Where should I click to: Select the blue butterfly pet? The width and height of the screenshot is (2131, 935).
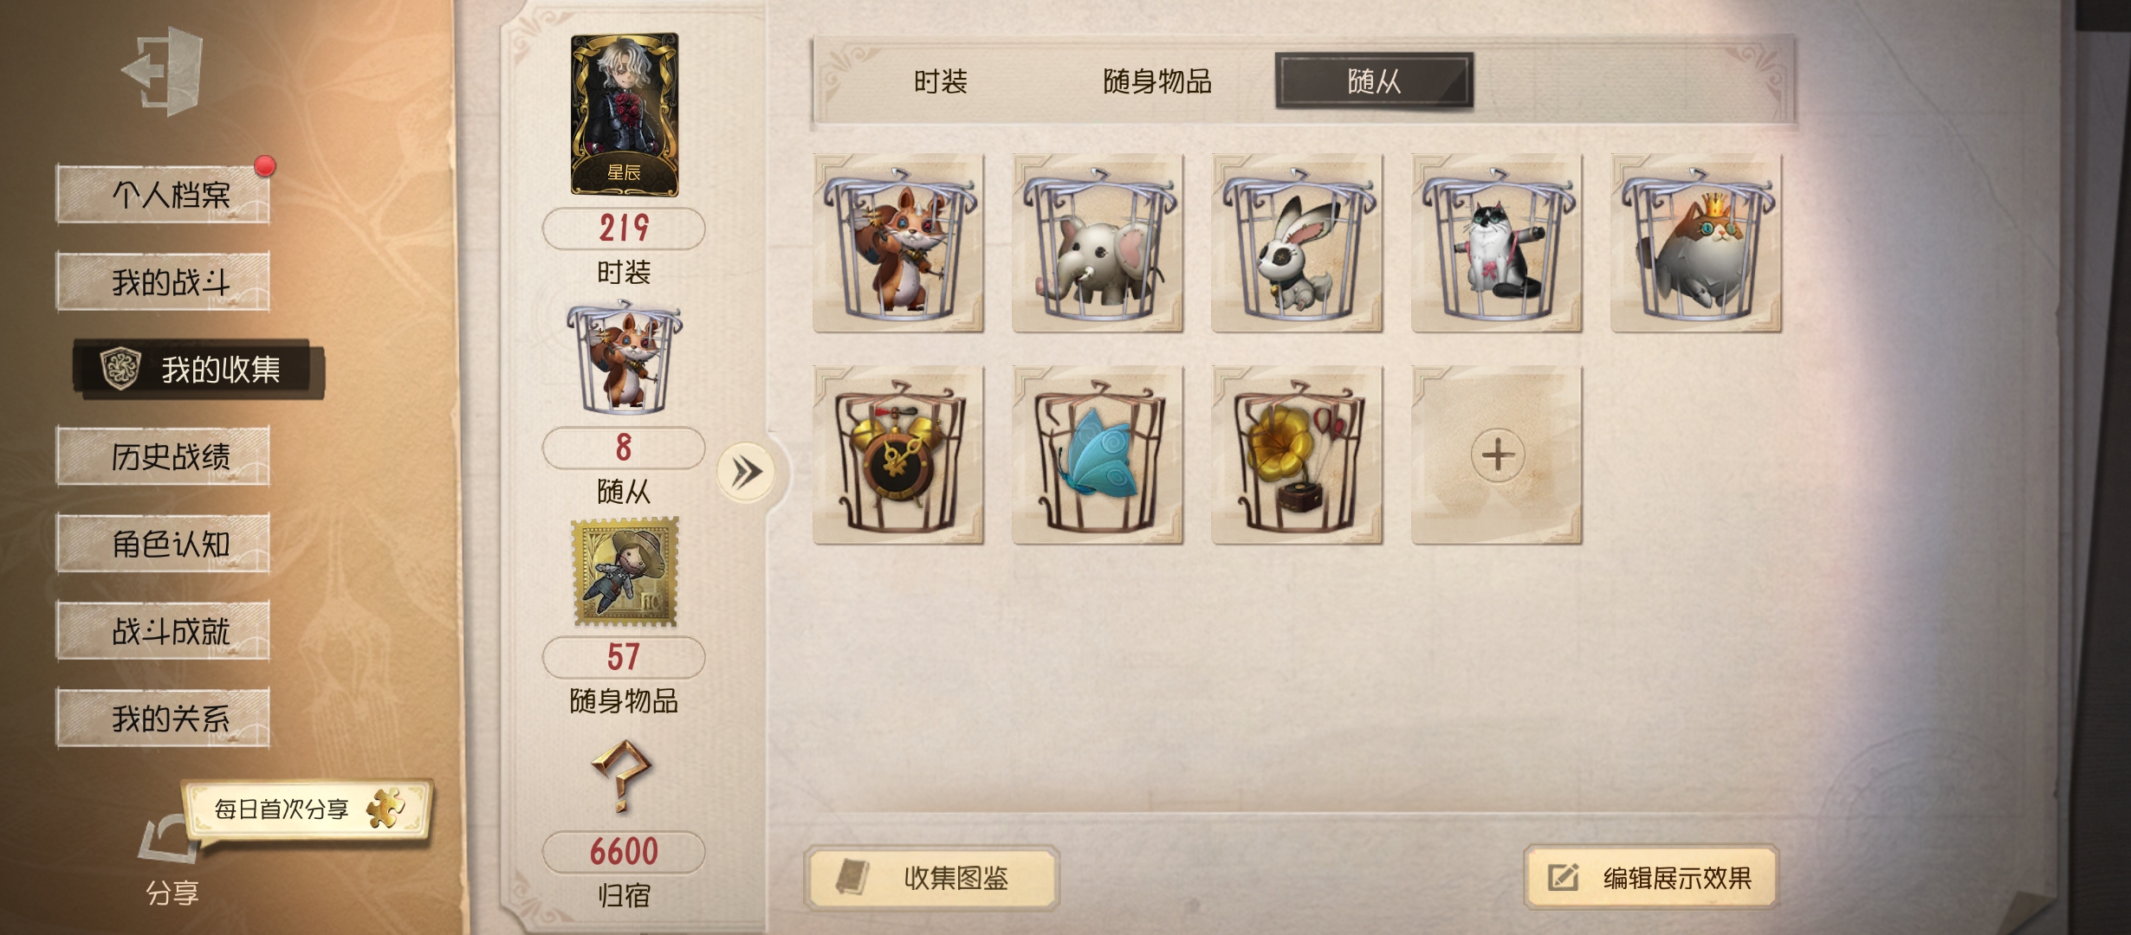point(1098,455)
